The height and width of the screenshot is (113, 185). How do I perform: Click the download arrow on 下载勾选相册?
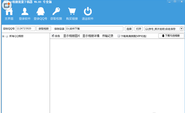163,36
